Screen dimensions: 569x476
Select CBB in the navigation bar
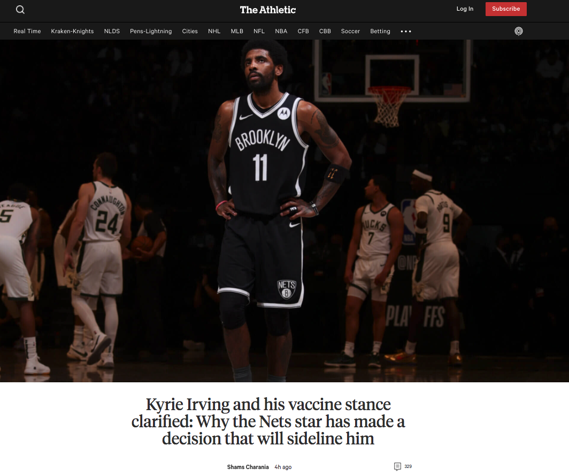pos(325,31)
